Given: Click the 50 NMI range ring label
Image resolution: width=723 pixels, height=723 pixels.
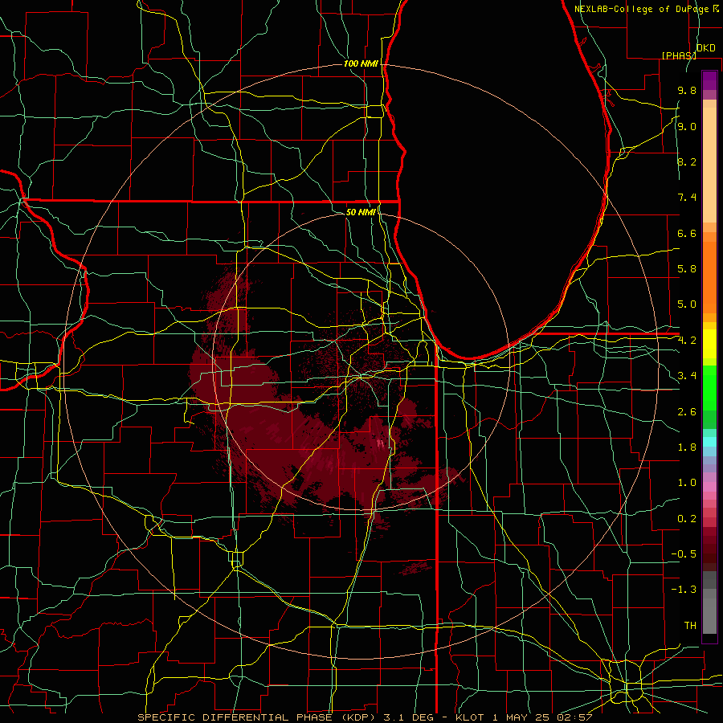Looking at the screenshot, I should coord(361,212).
